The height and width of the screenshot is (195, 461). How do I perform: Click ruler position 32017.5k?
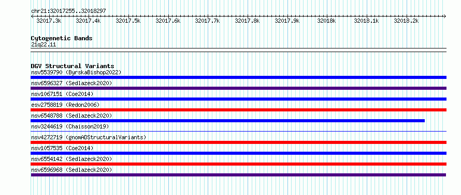(128, 21)
